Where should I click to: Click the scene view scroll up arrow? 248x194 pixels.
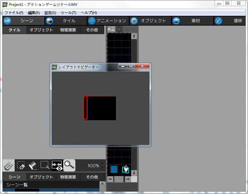pos(134,36)
